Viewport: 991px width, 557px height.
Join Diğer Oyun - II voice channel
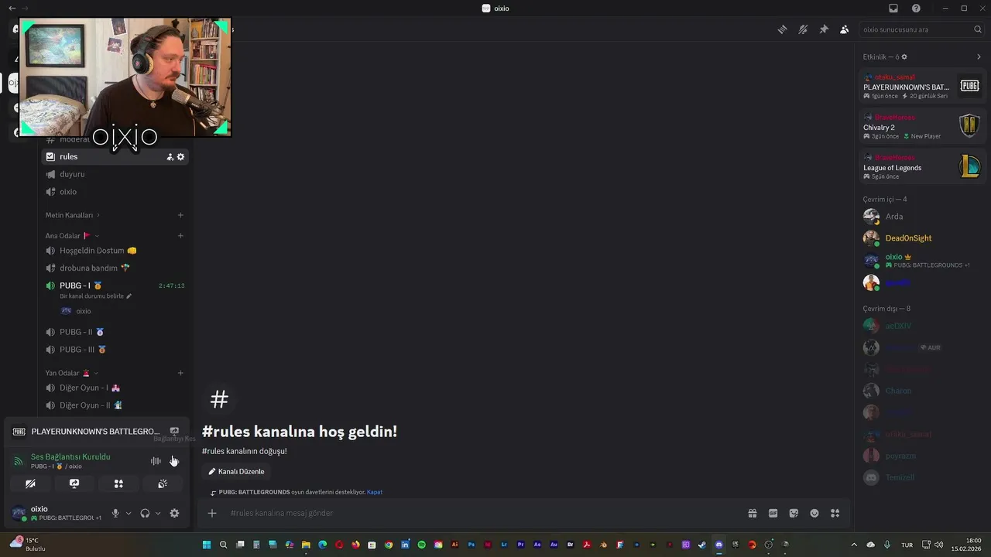click(115, 405)
